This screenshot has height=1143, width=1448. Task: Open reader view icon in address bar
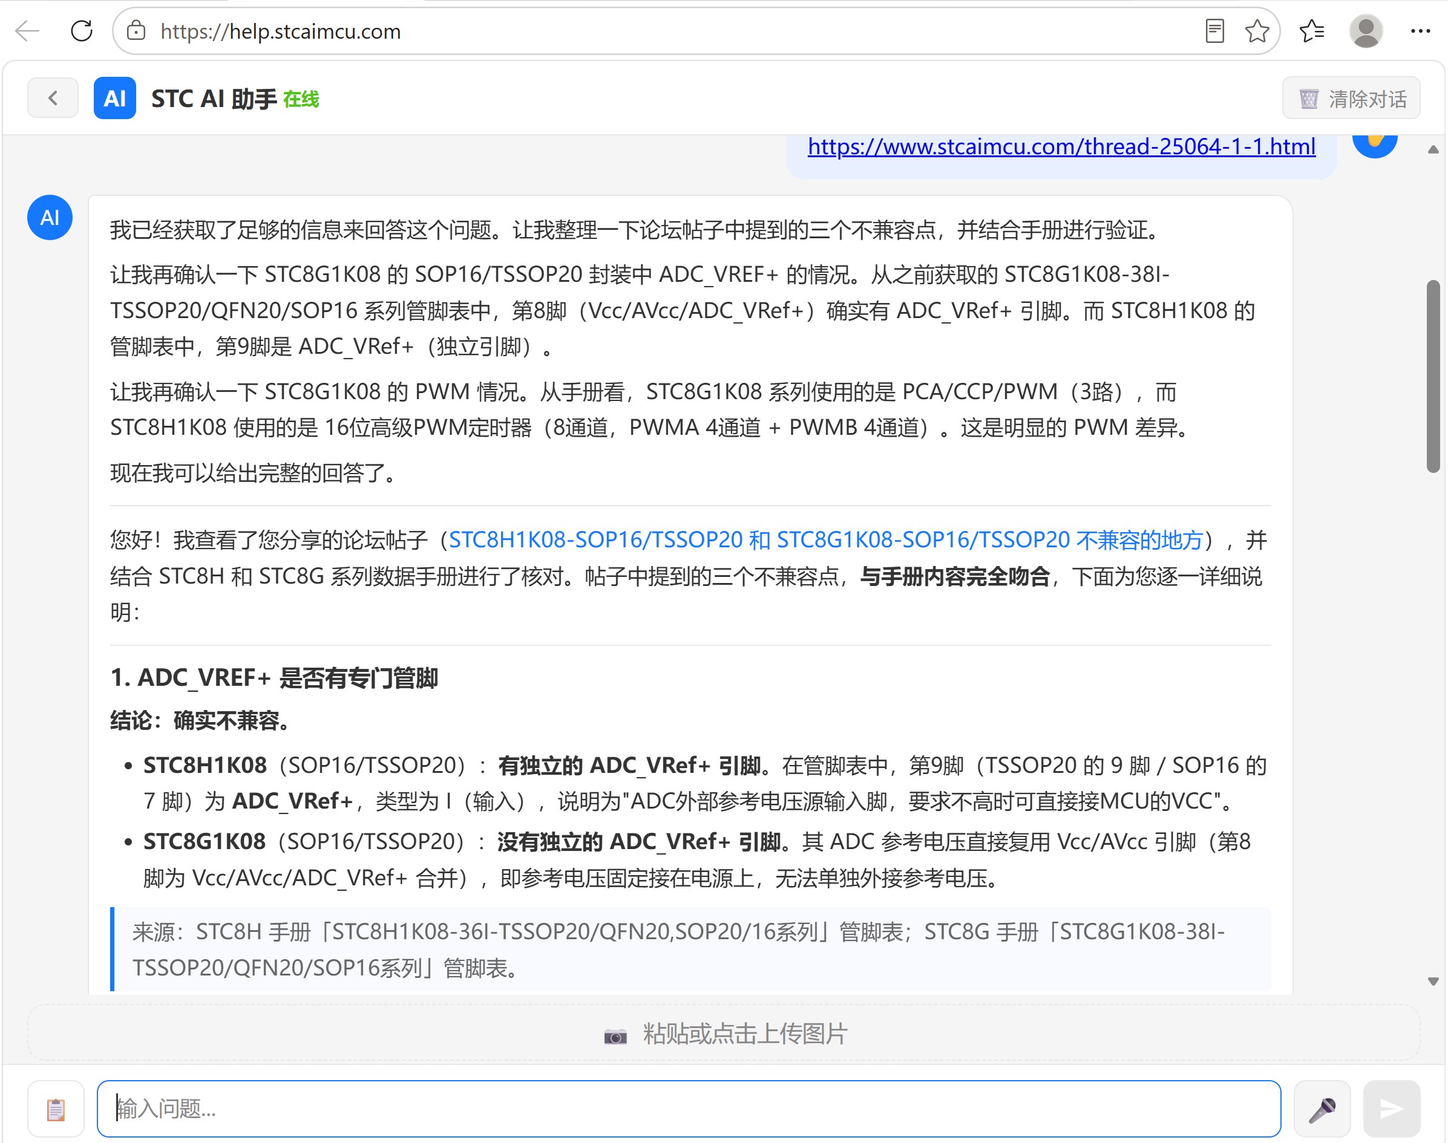pyautogui.click(x=1214, y=31)
